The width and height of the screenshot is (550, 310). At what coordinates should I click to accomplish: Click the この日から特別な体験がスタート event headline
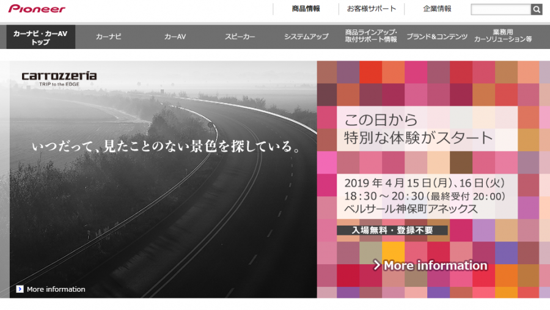click(x=419, y=128)
